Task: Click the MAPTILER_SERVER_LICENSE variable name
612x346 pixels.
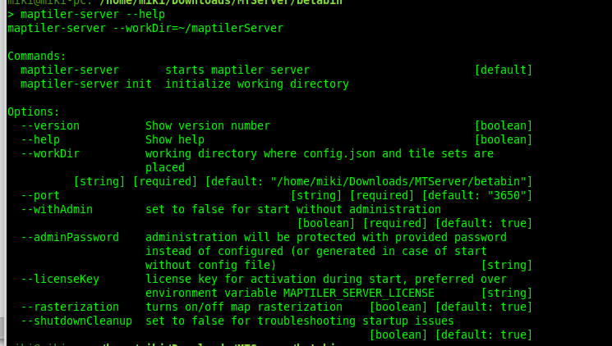Action: 359,293
